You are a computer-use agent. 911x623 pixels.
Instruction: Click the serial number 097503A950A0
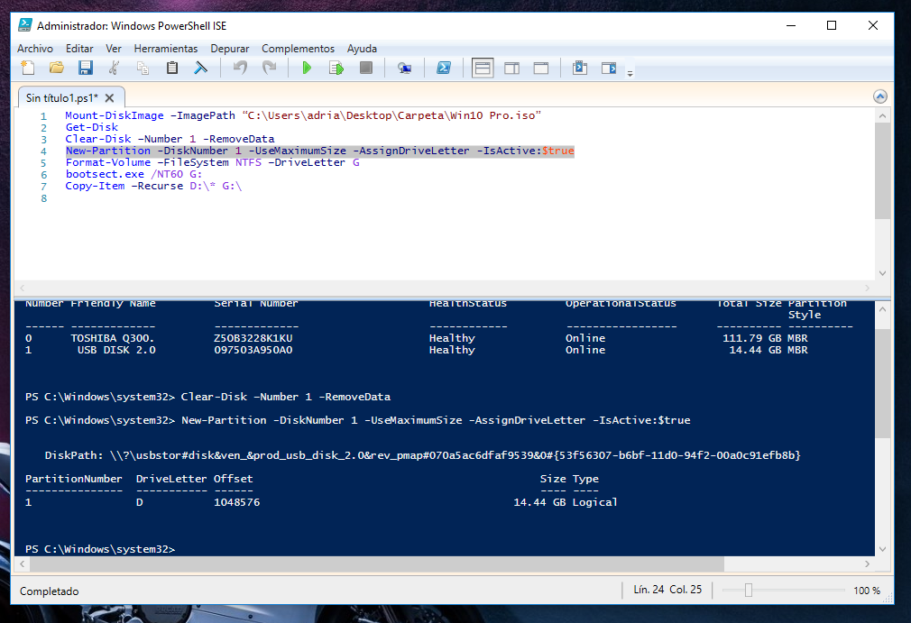tap(253, 350)
